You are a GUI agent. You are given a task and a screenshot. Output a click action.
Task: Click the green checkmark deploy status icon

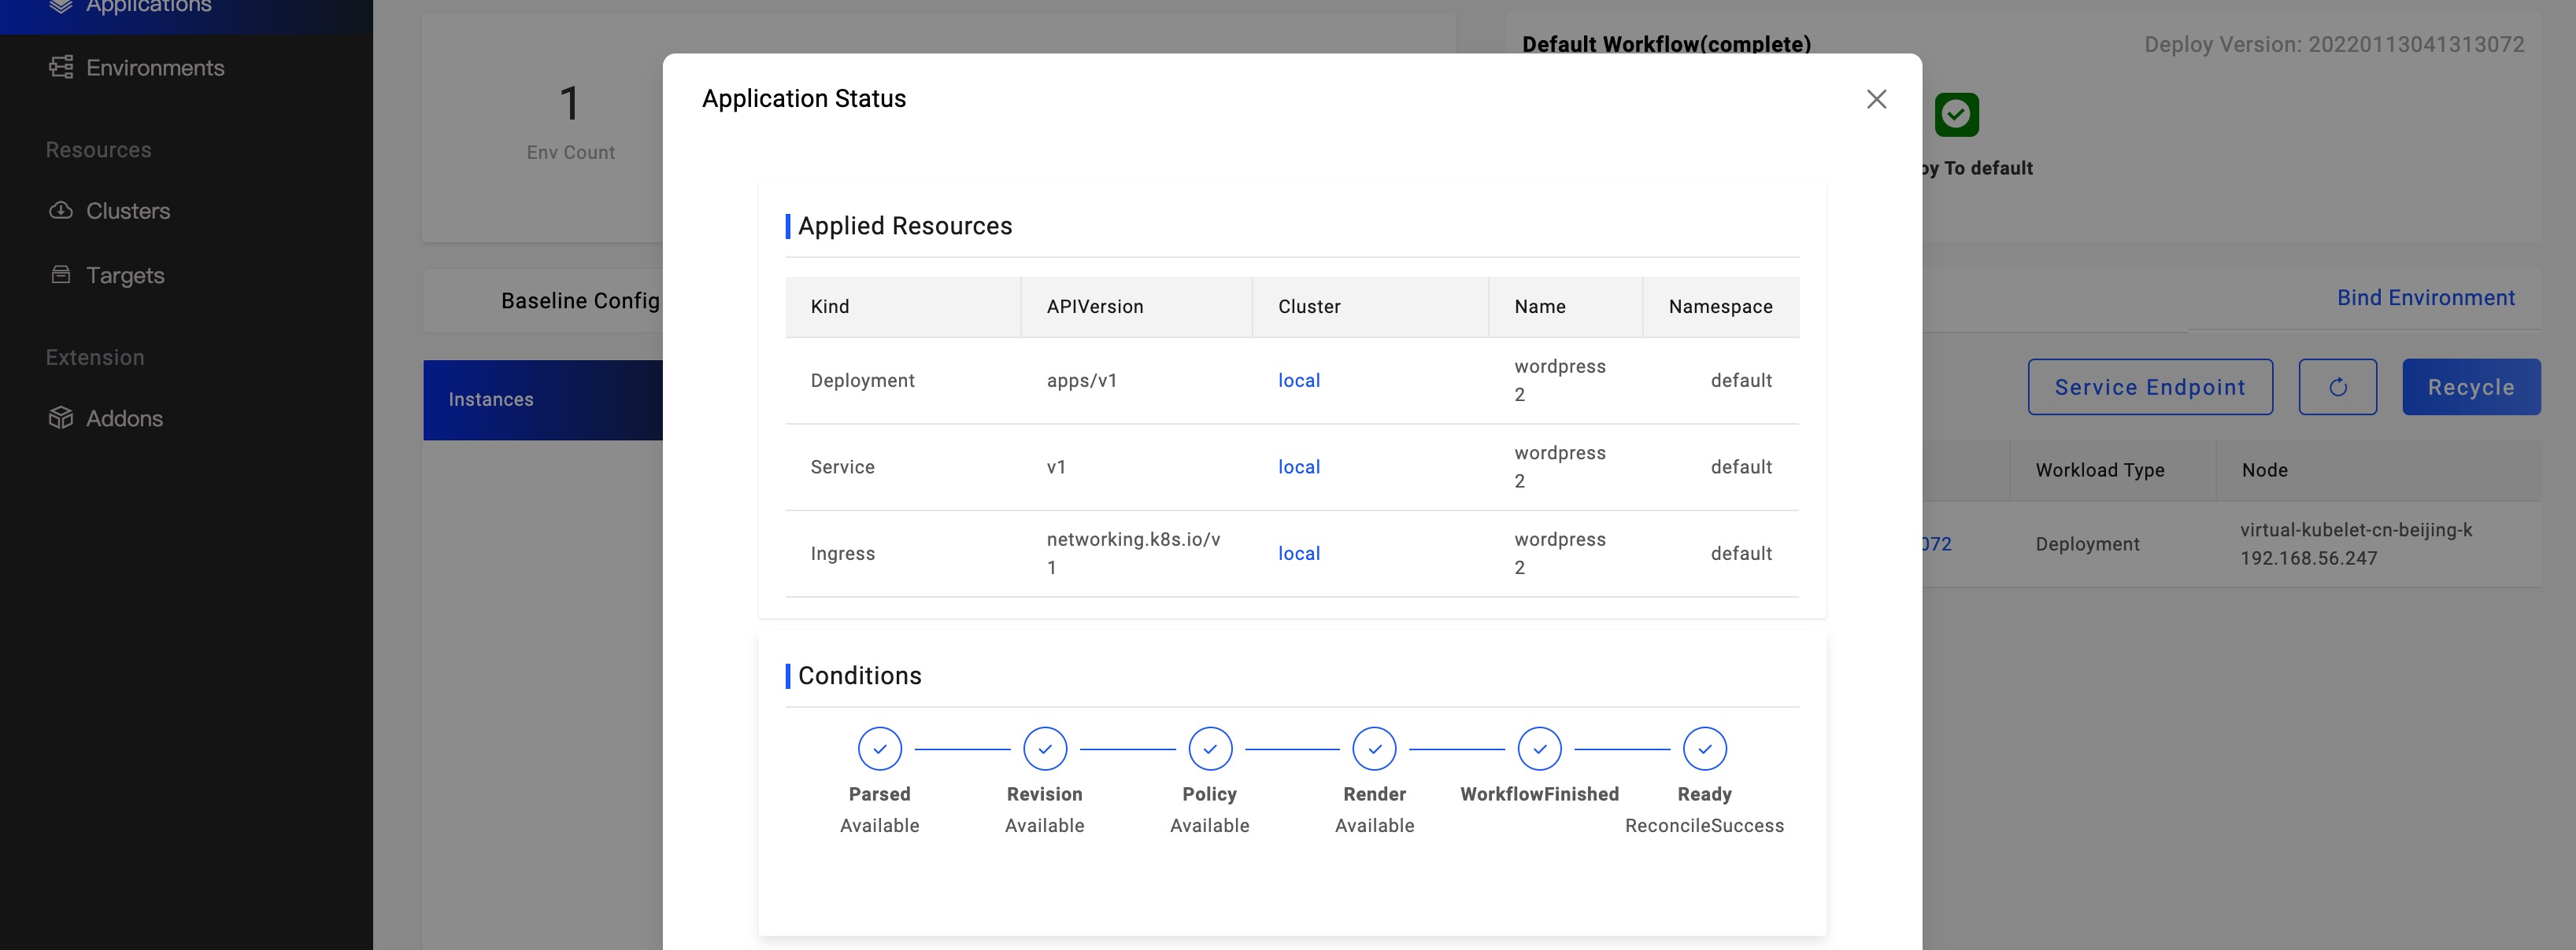[1956, 115]
